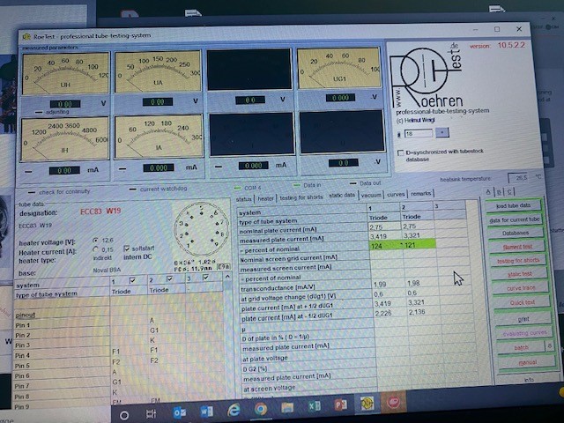Click the tube pinout socket diagram

[x=202, y=228]
